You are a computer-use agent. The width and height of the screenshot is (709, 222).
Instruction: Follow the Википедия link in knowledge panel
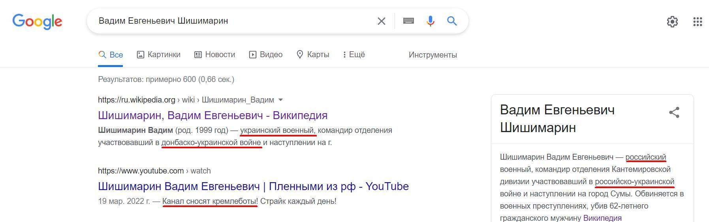pyautogui.click(x=602, y=218)
